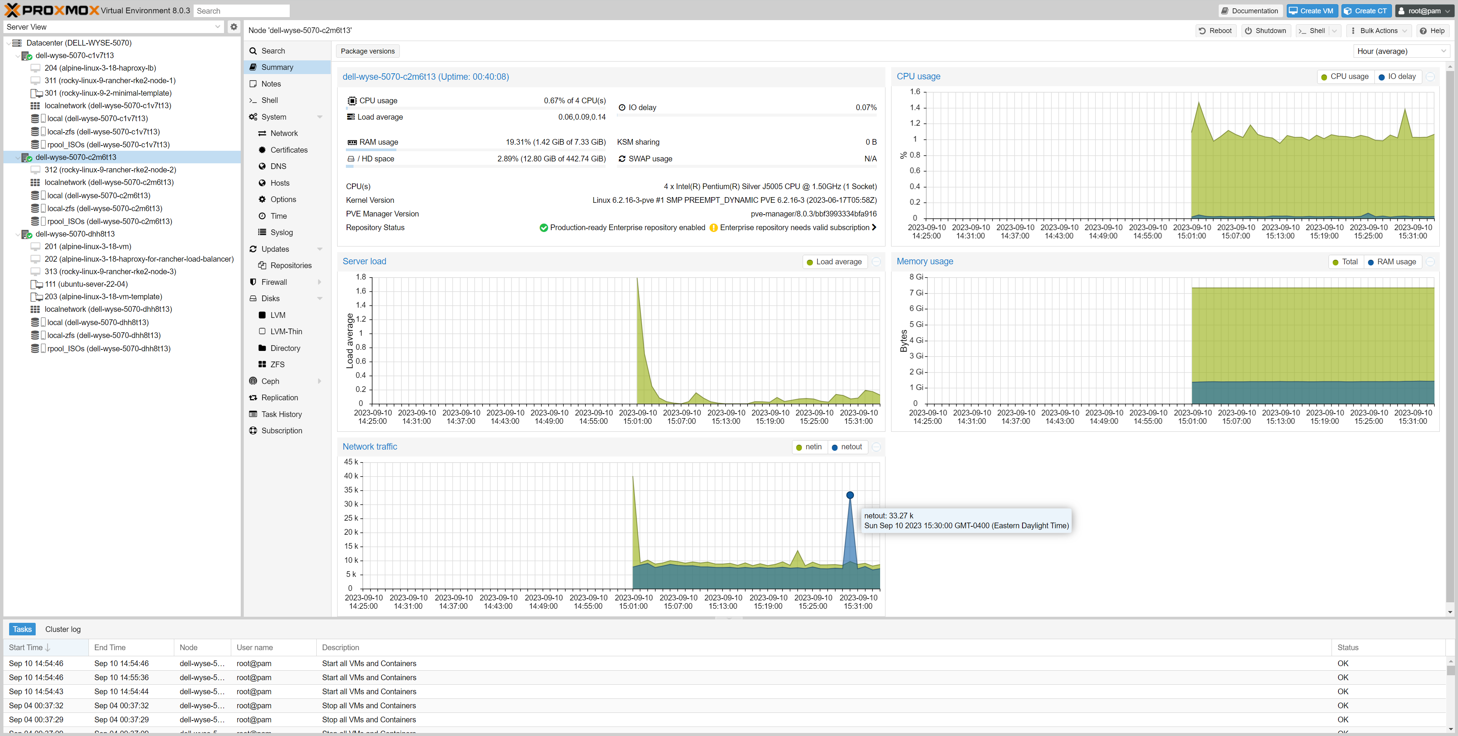Click the top Search input field
The height and width of the screenshot is (736, 1458).
(242, 11)
